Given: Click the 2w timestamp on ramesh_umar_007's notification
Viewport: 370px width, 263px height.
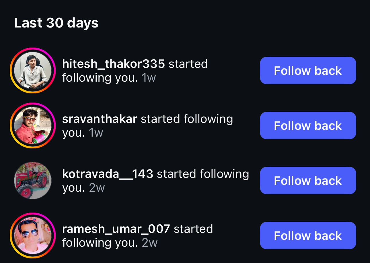Looking at the screenshot, I should tap(150, 243).
